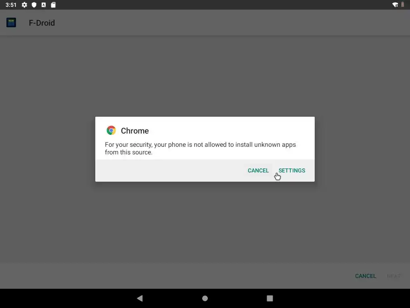Tap the Android home navigation button

(x=205, y=298)
